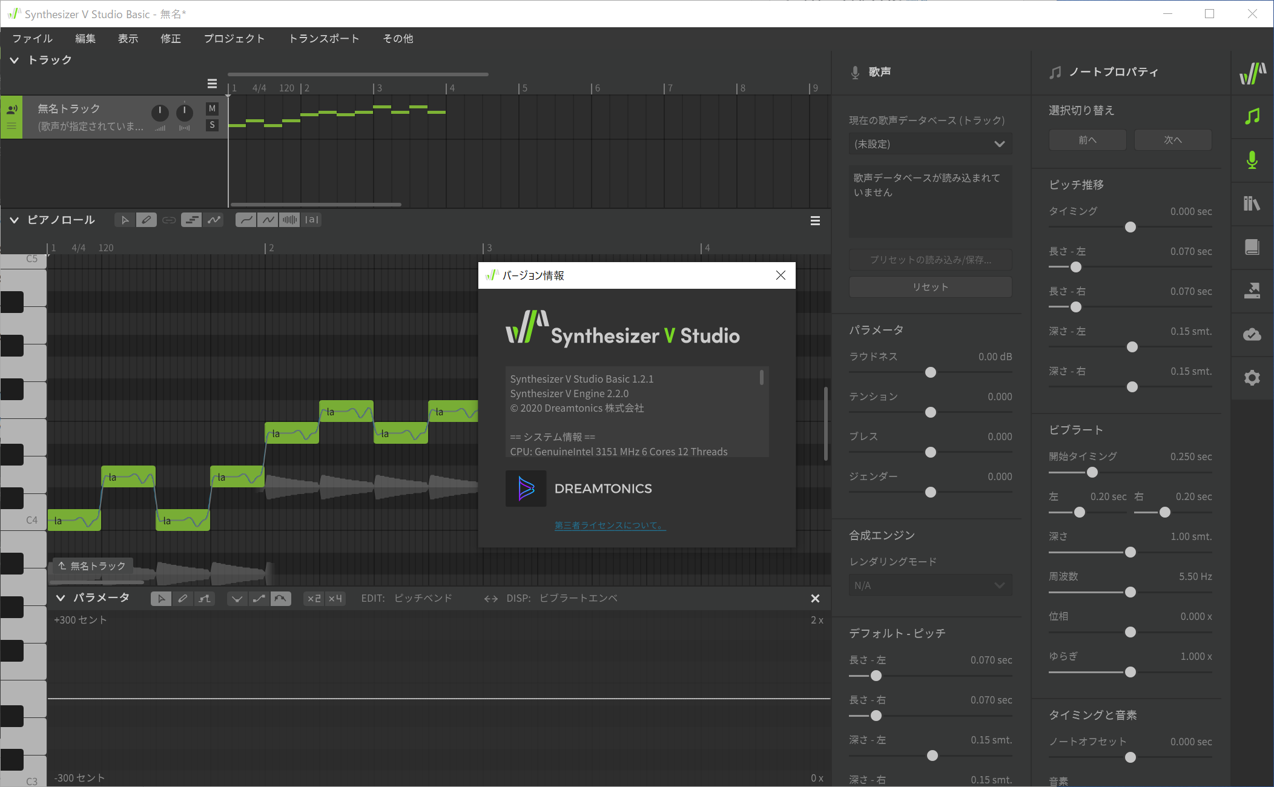Screen dimensions: 1274x787
Task: Open the レンダリングモード N/A dropdown
Action: (930, 585)
